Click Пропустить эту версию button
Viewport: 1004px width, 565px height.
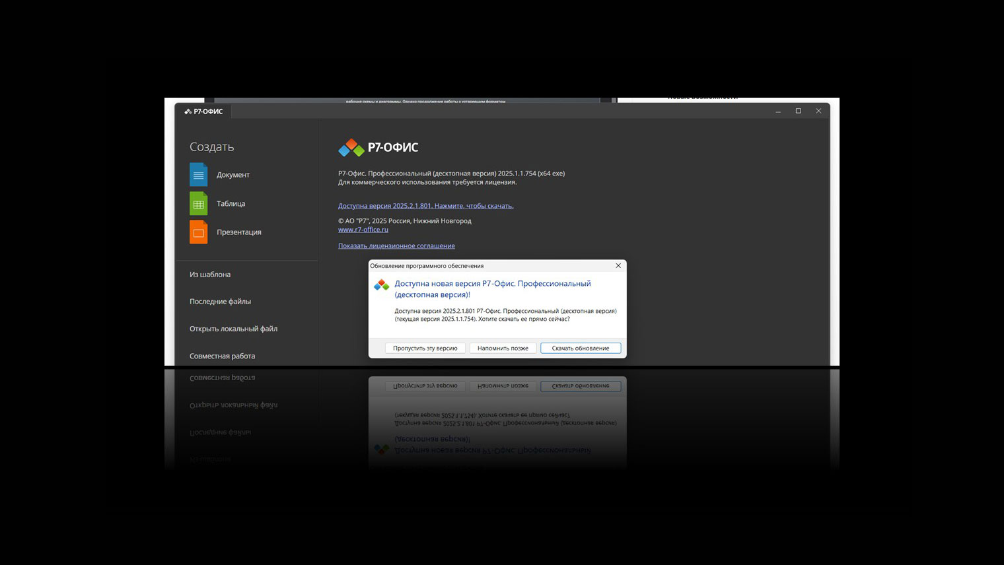tap(425, 348)
